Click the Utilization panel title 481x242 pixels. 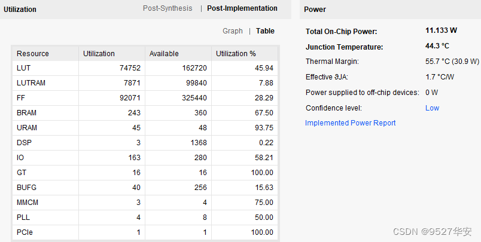tap(20, 10)
